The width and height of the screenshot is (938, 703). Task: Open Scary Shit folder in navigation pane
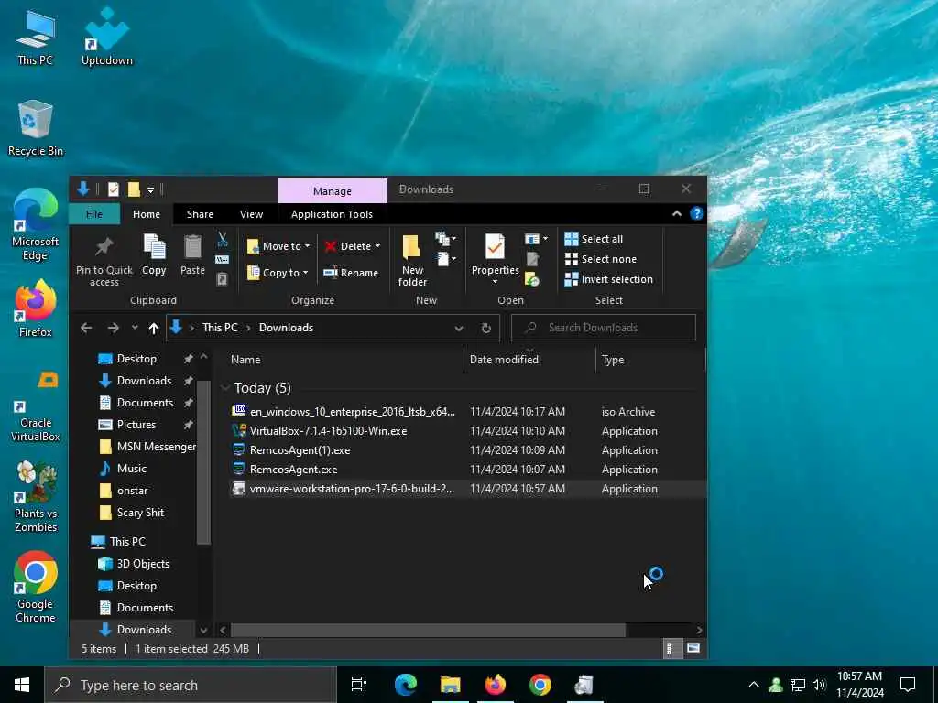click(140, 513)
